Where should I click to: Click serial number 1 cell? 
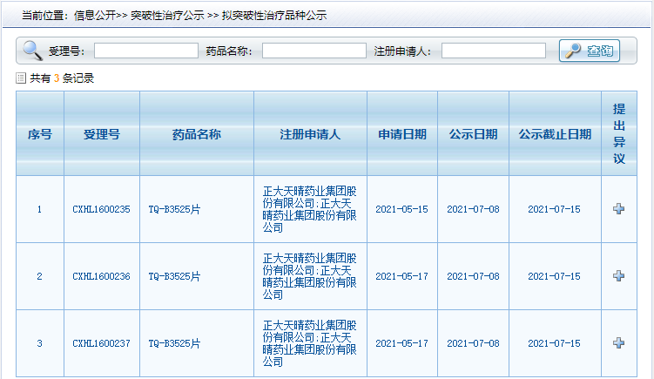click(x=40, y=209)
